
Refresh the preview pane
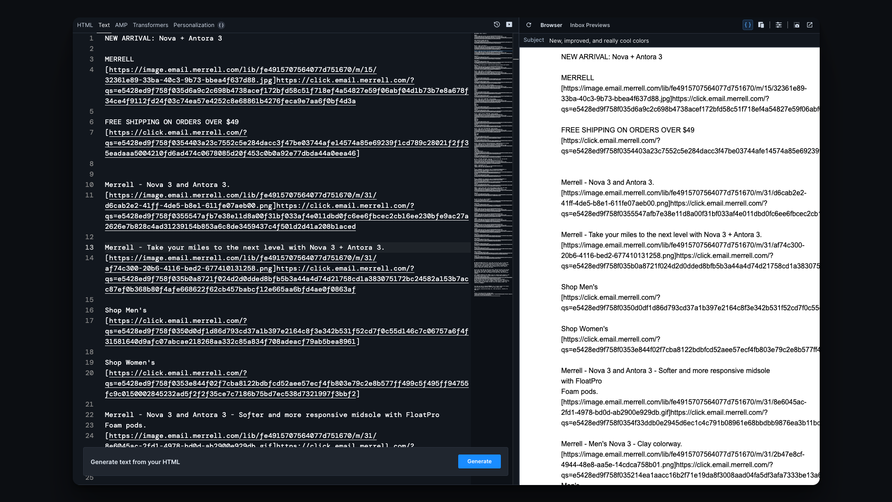pos(529,25)
